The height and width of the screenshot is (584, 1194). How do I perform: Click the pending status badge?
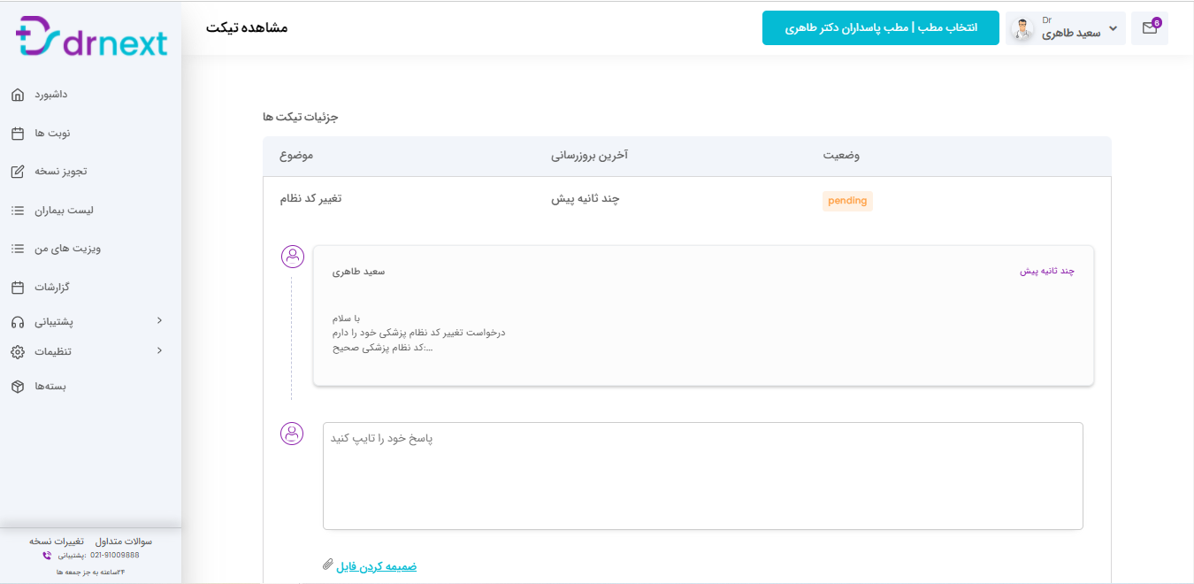click(847, 201)
